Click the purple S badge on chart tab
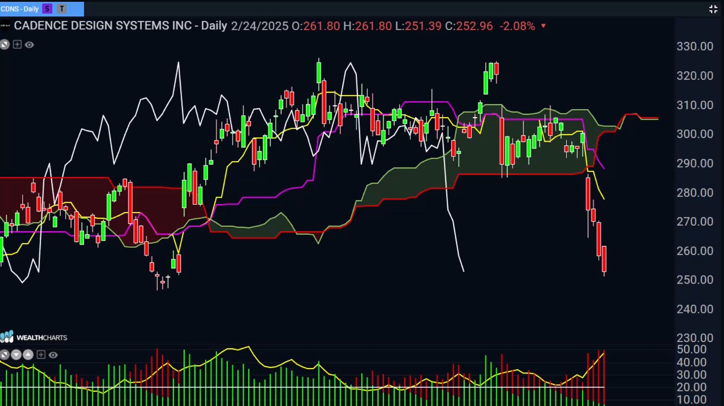The width and height of the screenshot is (724, 406). 47,9
